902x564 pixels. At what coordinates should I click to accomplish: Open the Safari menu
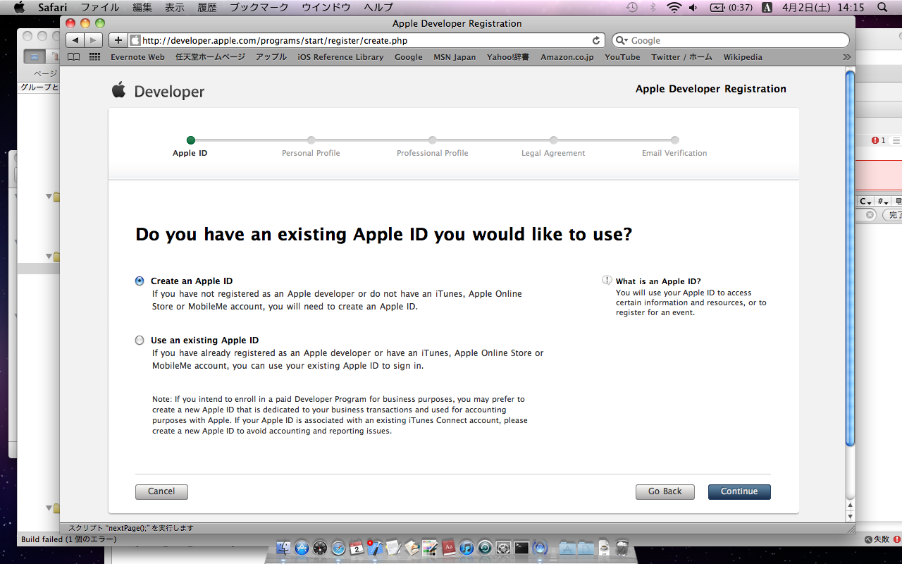click(52, 7)
